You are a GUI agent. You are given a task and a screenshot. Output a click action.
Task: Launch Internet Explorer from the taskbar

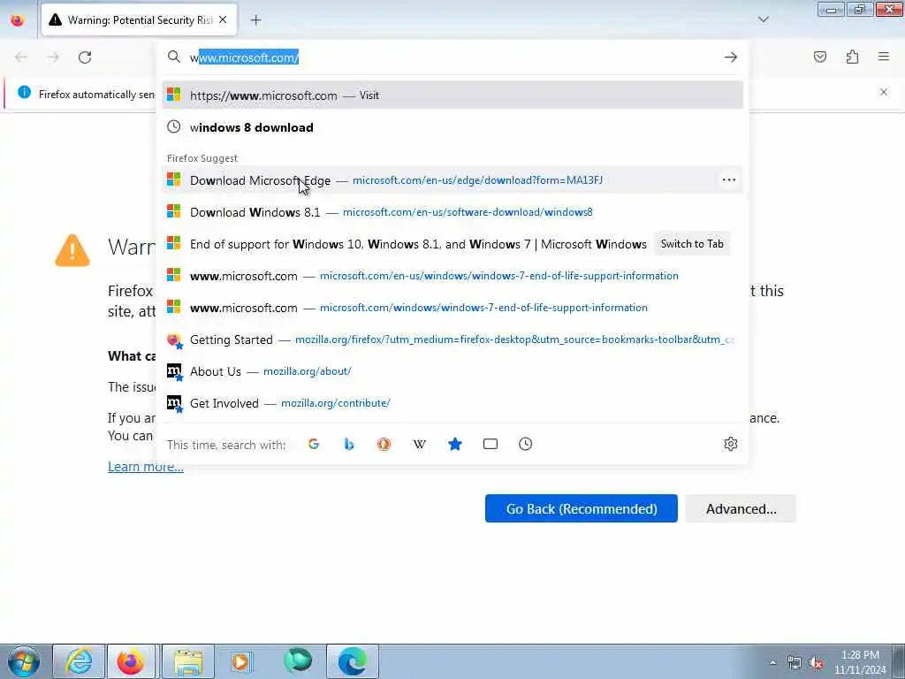pos(79,661)
